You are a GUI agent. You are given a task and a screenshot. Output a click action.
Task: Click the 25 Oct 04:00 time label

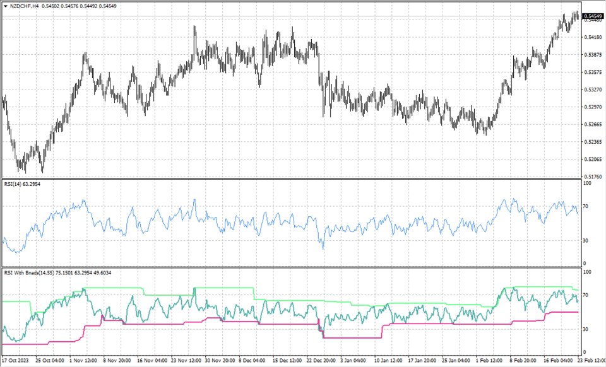(49, 360)
